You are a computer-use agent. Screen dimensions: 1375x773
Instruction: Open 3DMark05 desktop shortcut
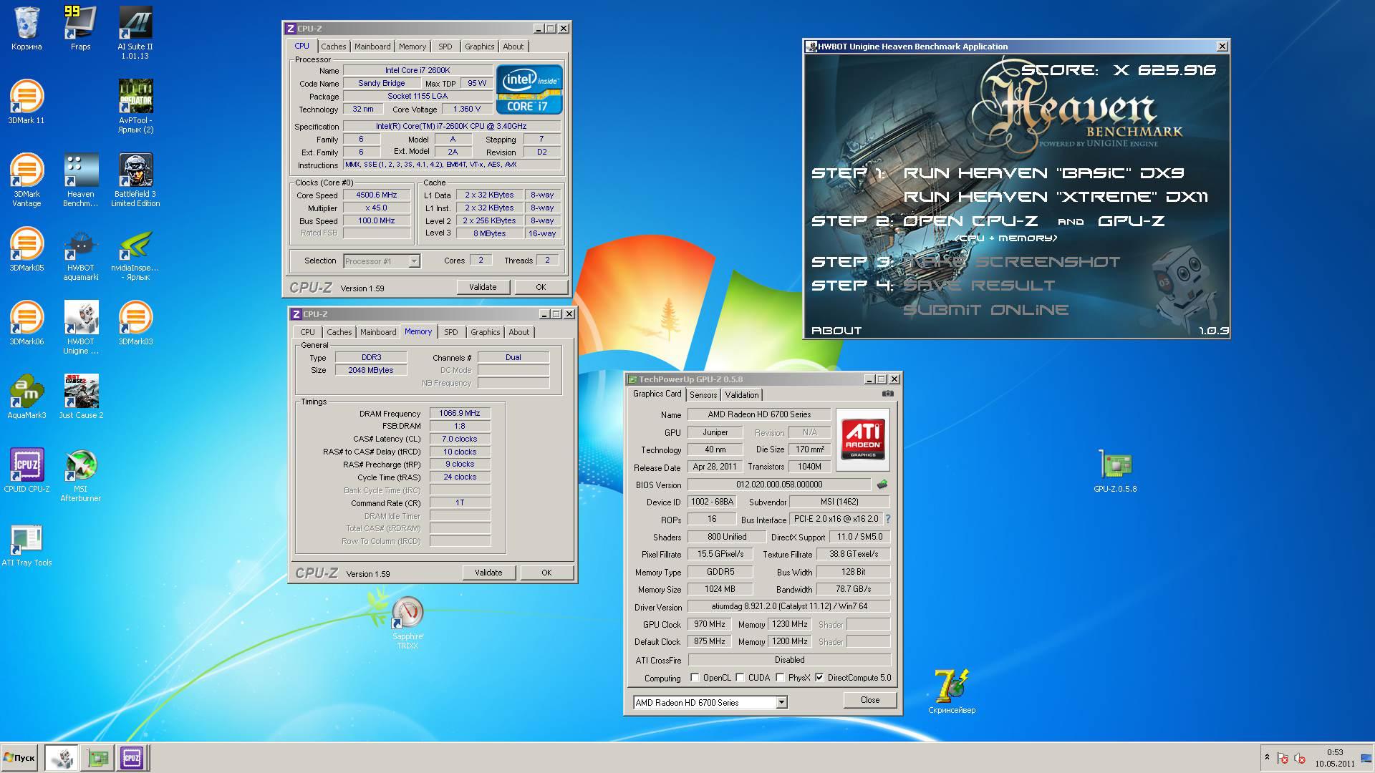[26, 250]
